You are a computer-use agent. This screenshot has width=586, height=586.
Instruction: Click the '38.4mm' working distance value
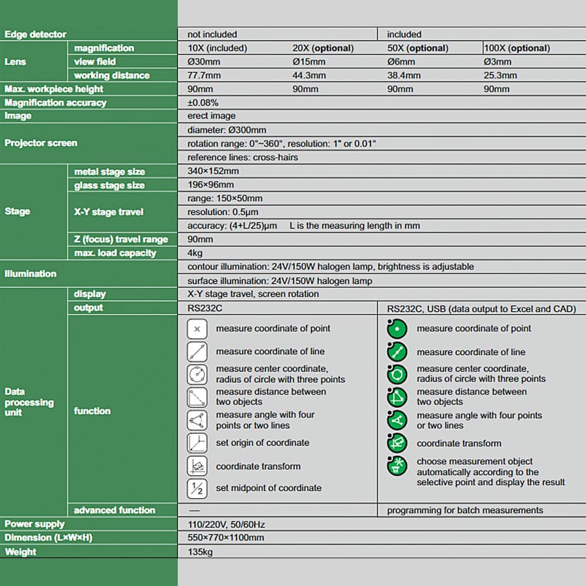(404, 76)
